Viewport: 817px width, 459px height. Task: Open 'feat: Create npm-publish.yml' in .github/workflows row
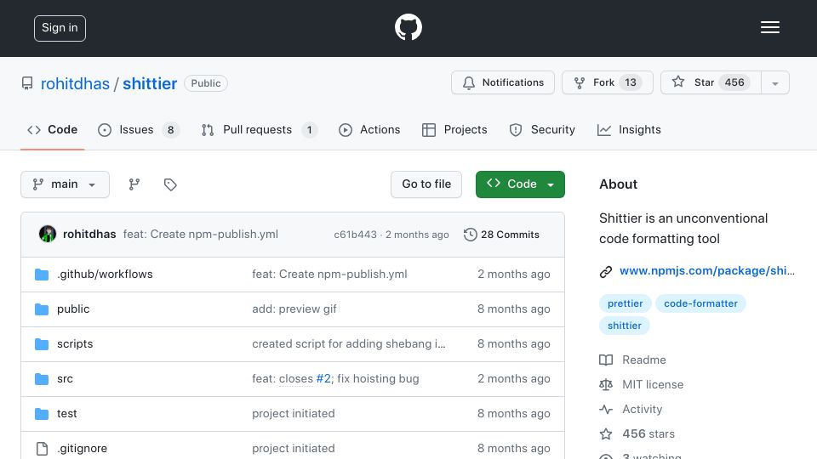330,275
